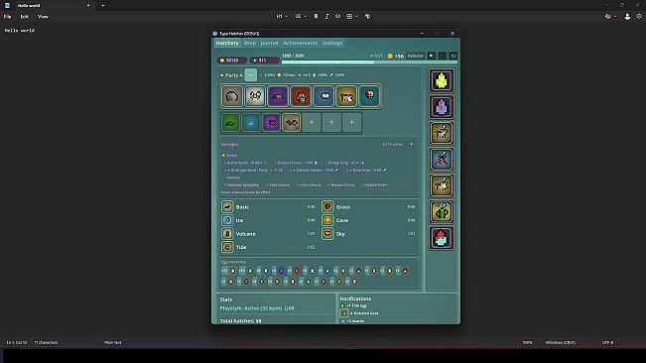Click the first egg in Egg inventory
646x363 pixels.
point(232,271)
